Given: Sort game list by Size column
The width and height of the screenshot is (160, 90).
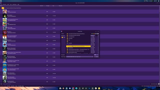Looking at the screenshot, I should [x=53, y=6].
